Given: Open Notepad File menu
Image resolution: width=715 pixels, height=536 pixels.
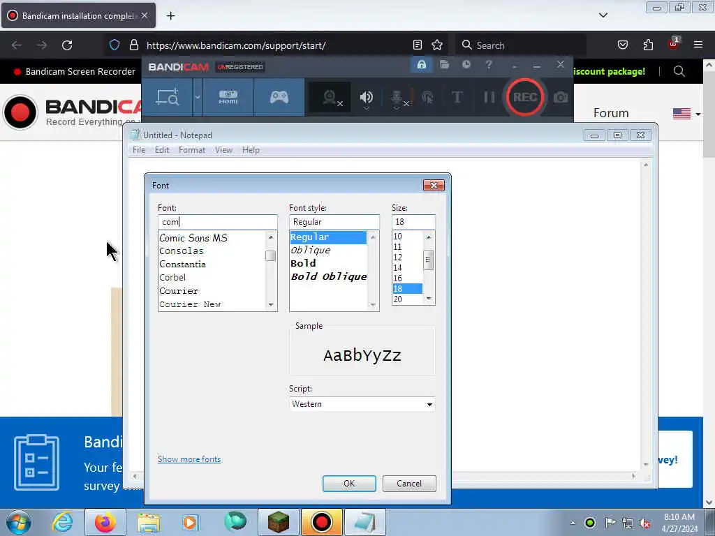Looking at the screenshot, I should [x=139, y=150].
